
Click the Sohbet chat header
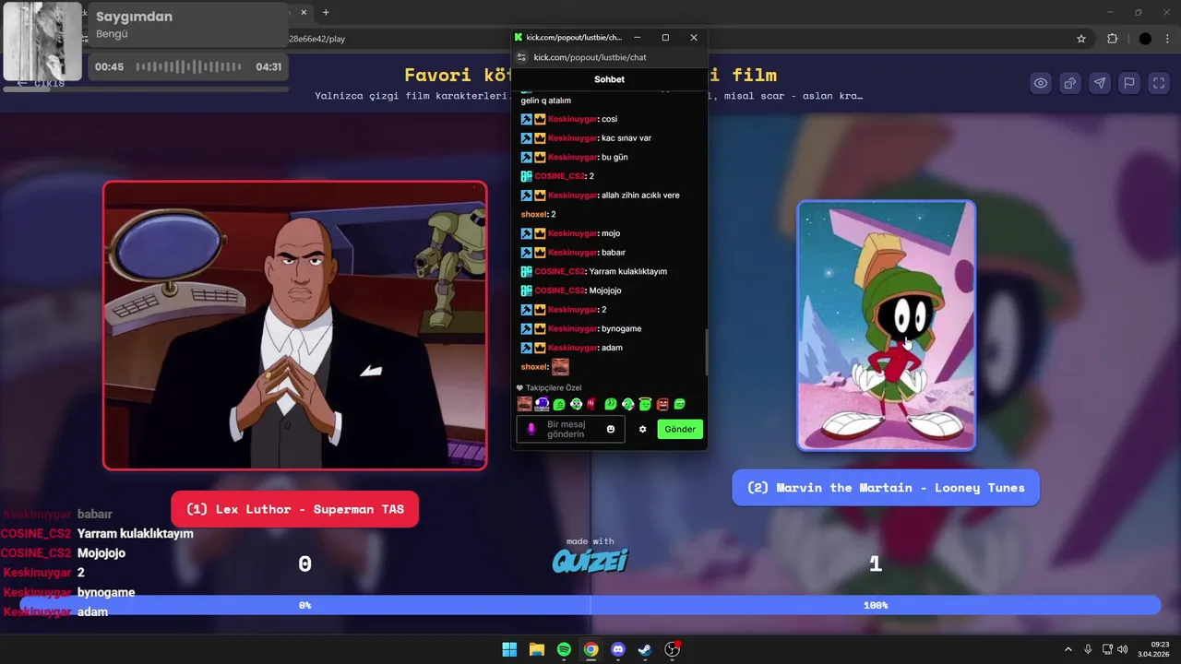coord(609,79)
